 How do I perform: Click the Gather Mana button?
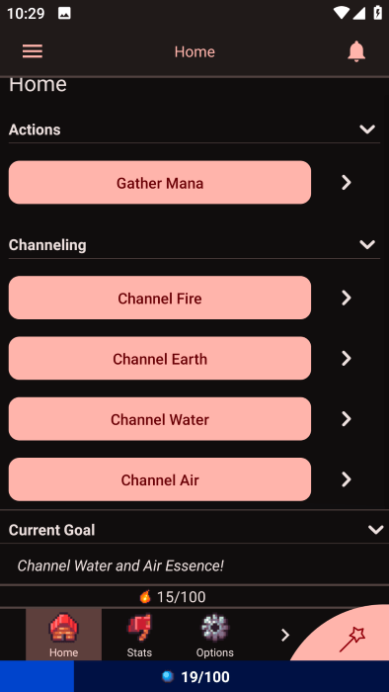tap(160, 182)
